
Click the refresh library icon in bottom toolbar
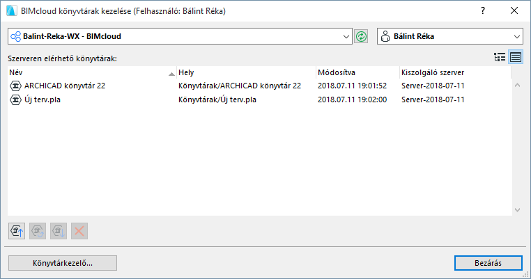(x=38, y=231)
